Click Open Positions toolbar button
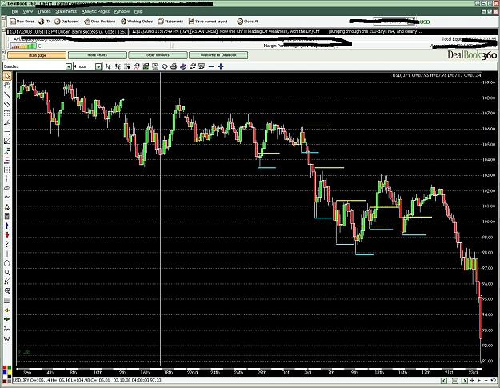This screenshot has height=388, width=500. (99, 22)
